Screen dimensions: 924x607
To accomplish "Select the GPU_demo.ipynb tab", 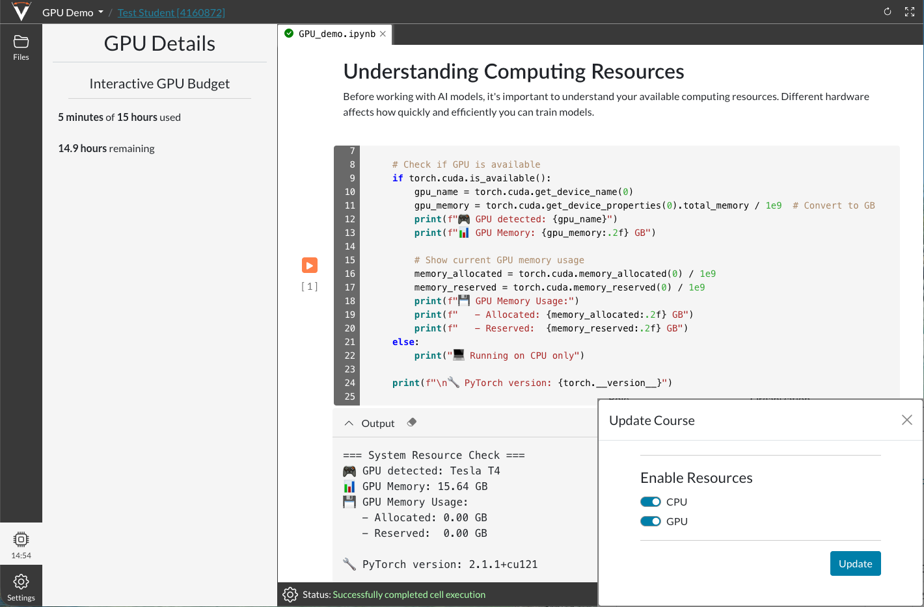I will click(x=336, y=34).
